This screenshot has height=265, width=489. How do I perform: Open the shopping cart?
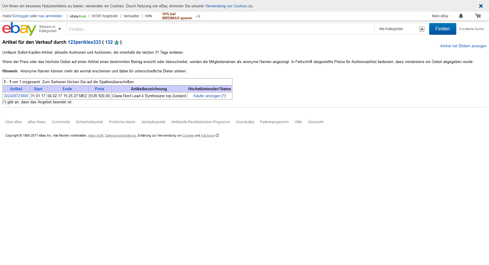478,16
